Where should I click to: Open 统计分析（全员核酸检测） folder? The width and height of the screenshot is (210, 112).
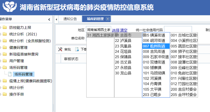pos(30,41)
